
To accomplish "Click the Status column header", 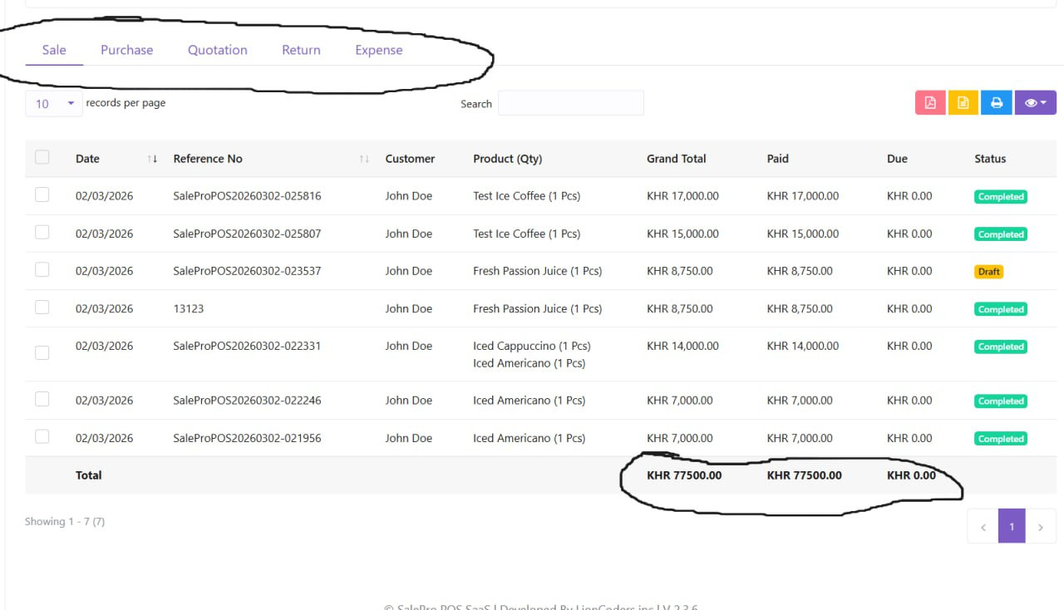I will pos(990,159).
